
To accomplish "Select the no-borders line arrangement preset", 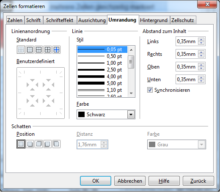I will tap(21, 50).
